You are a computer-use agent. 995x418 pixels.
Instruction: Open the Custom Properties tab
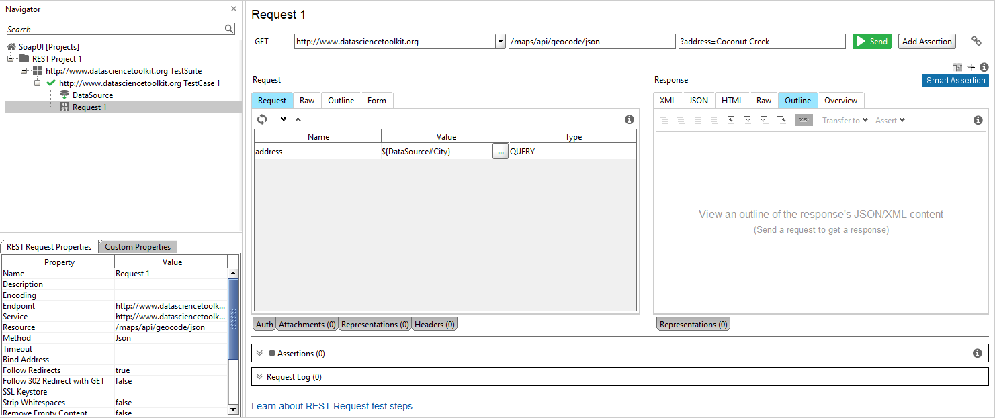click(x=138, y=247)
